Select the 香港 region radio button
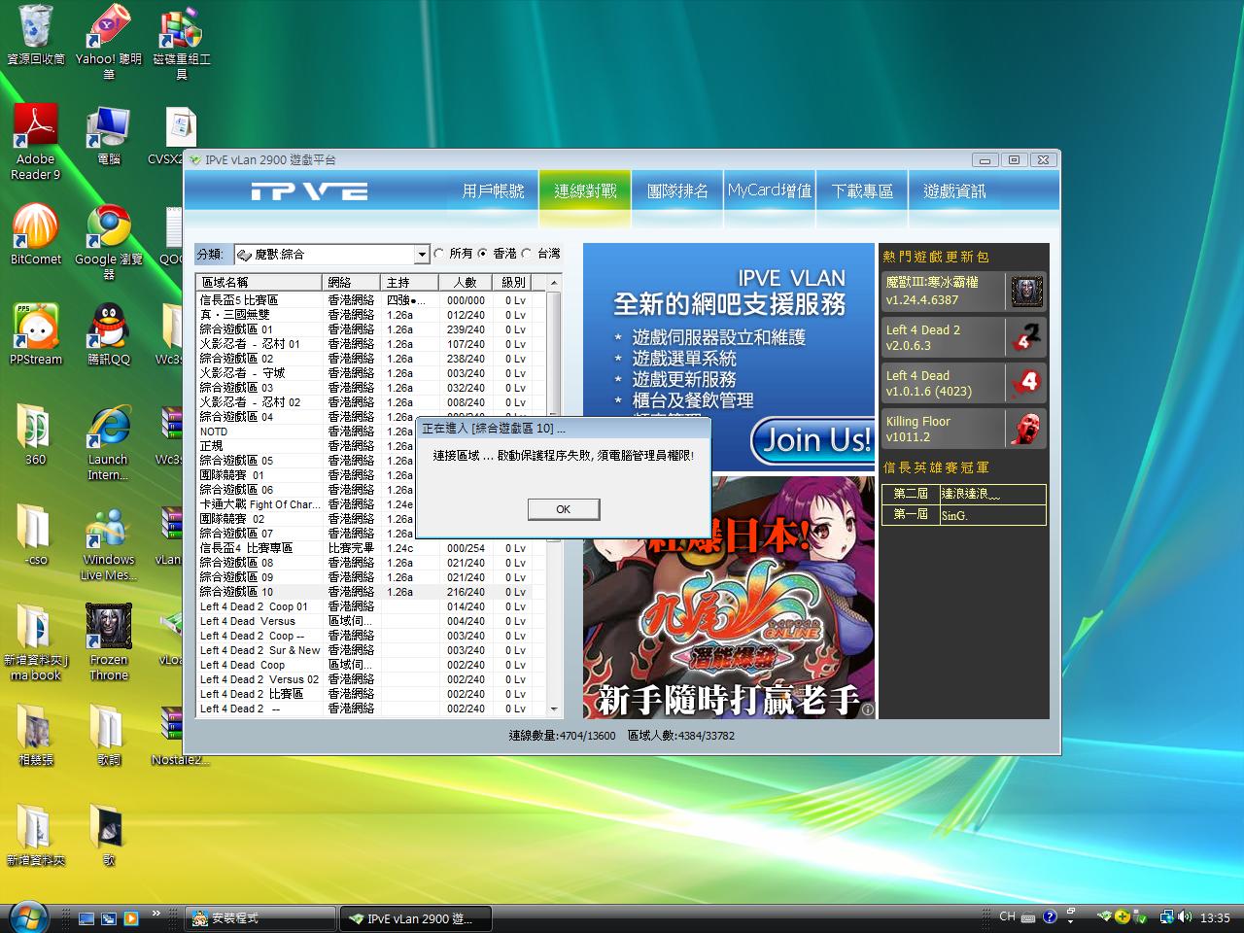The height and width of the screenshot is (933, 1244). tap(483, 254)
